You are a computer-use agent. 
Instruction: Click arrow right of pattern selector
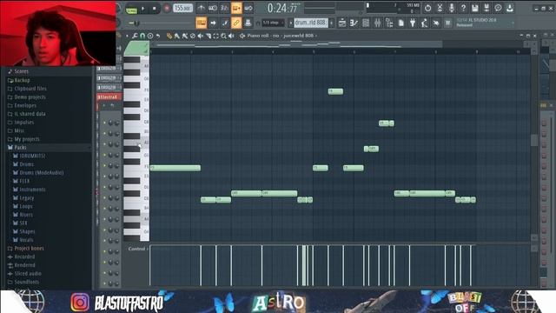332,23
